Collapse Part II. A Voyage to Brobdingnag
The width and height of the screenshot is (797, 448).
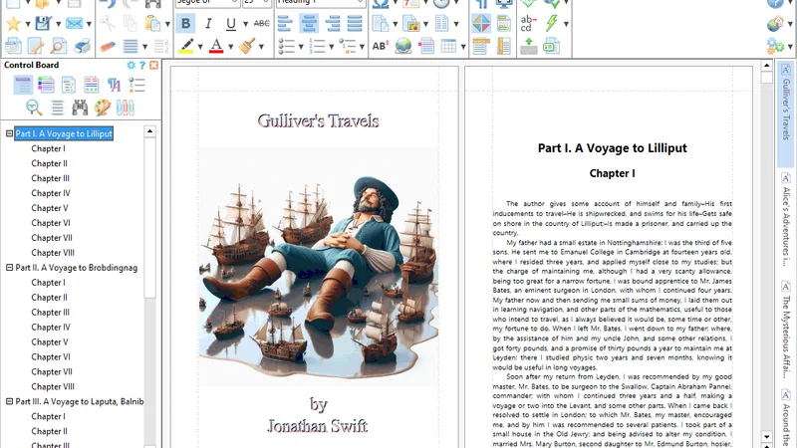point(9,268)
